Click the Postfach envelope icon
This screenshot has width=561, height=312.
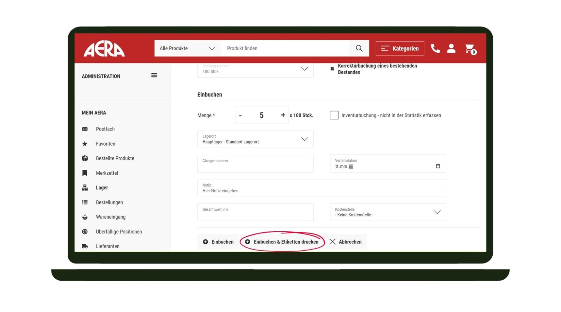click(x=85, y=129)
